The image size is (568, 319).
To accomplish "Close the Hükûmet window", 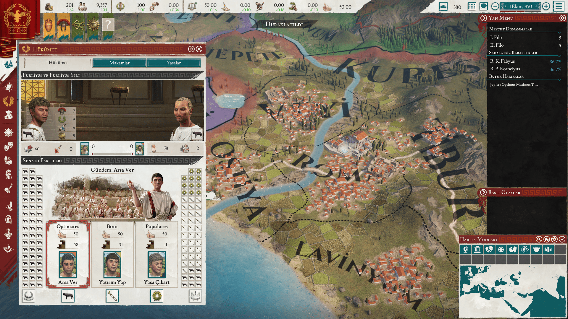I will [x=199, y=49].
